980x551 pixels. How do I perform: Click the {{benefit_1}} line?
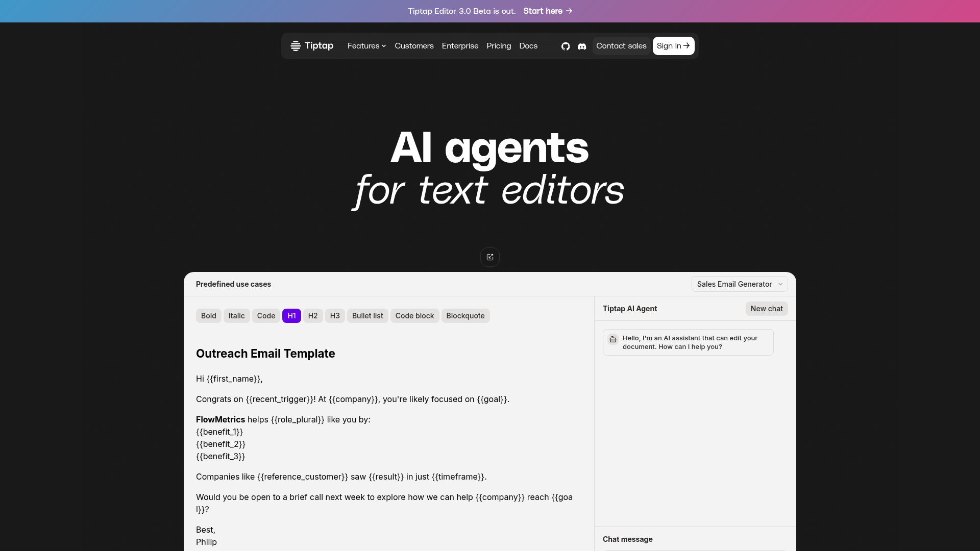point(219,432)
